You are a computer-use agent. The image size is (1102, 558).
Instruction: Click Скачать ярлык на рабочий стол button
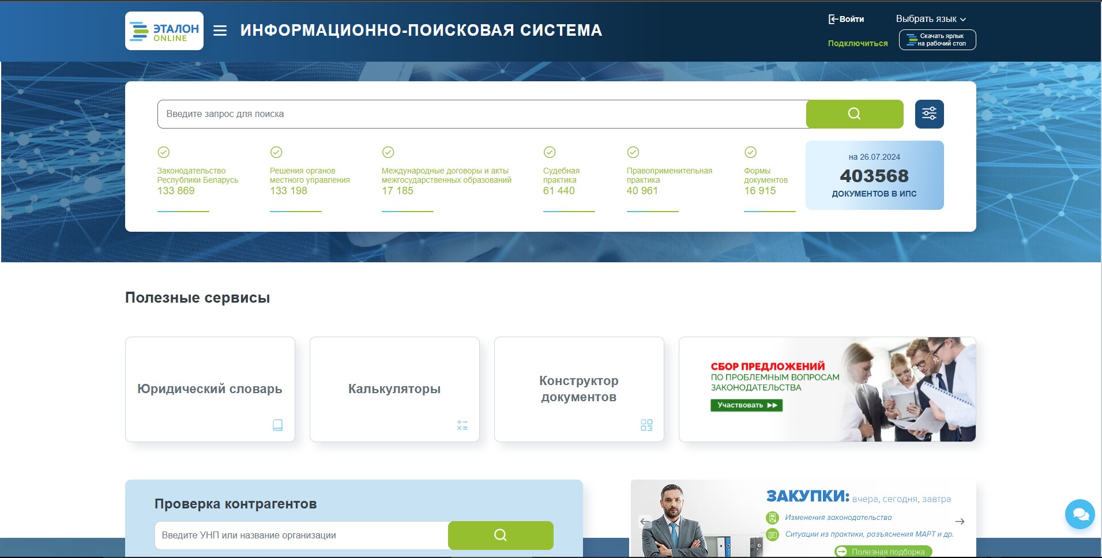coord(937,40)
